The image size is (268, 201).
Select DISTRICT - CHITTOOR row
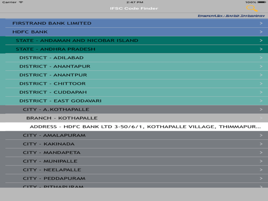(x=134, y=84)
